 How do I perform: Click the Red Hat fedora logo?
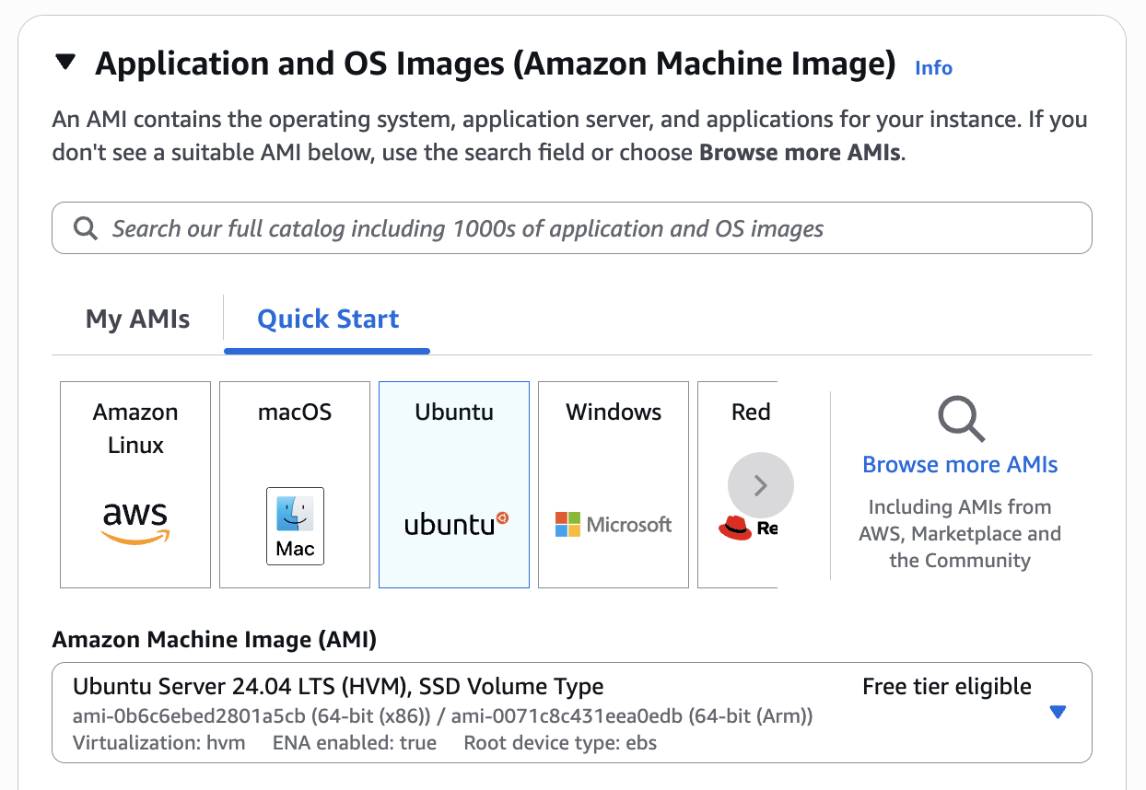tap(735, 527)
